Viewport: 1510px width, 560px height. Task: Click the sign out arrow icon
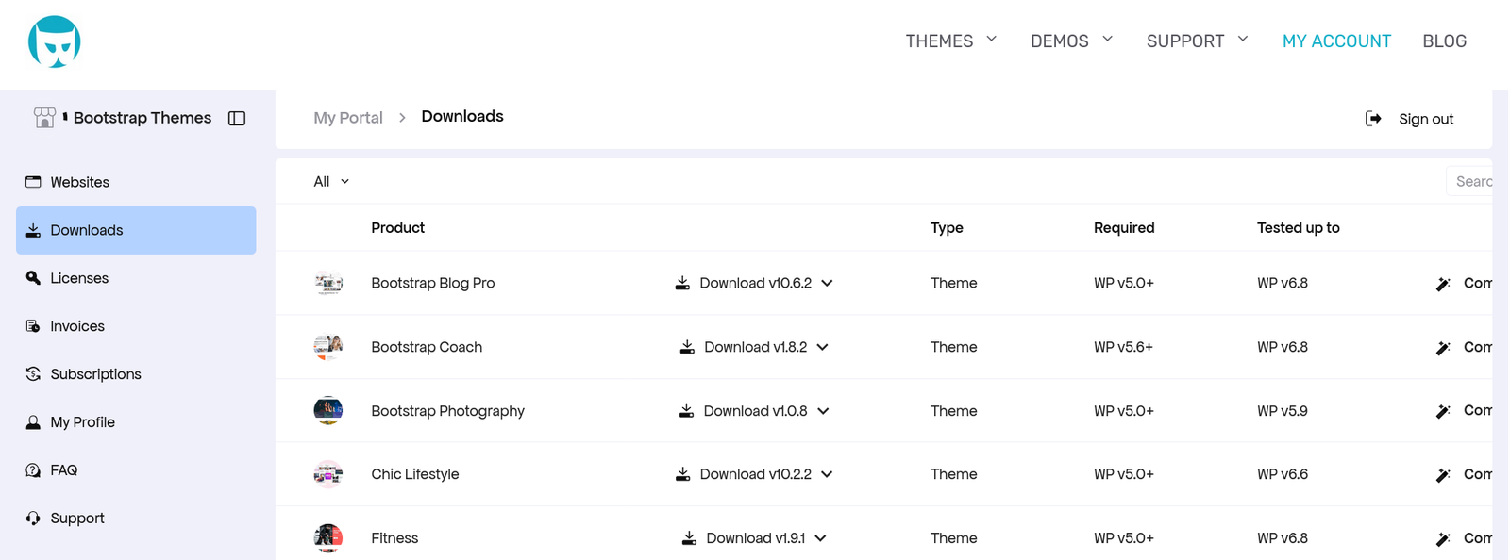[x=1373, y=119]
